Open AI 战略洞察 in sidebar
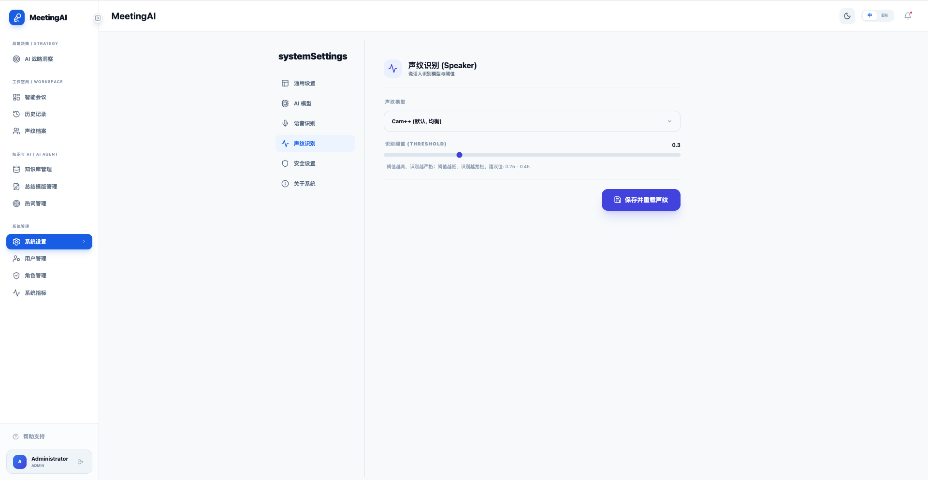 coord(39,59)
